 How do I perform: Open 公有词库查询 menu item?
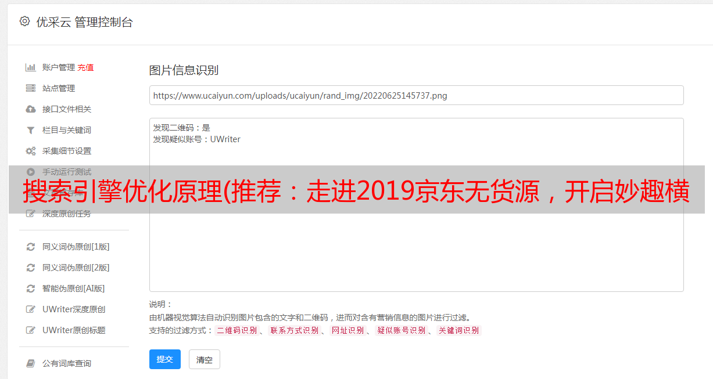coord(67,363)
